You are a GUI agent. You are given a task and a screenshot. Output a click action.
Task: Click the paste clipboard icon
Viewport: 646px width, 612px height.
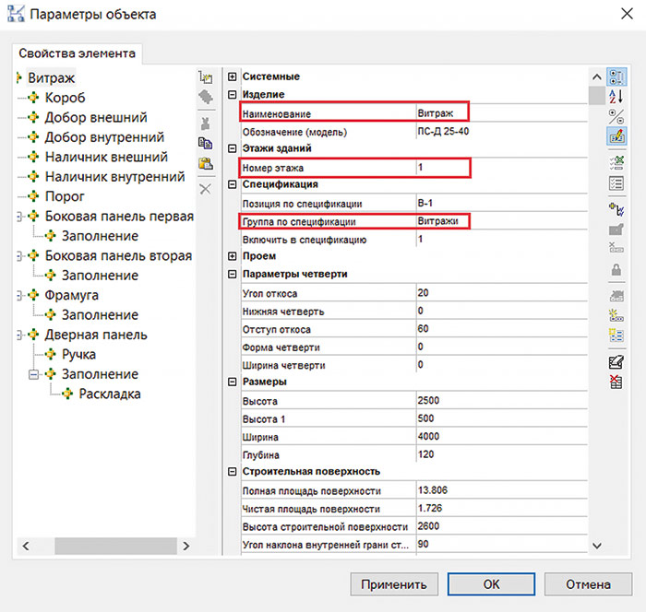tap(205, 164)
